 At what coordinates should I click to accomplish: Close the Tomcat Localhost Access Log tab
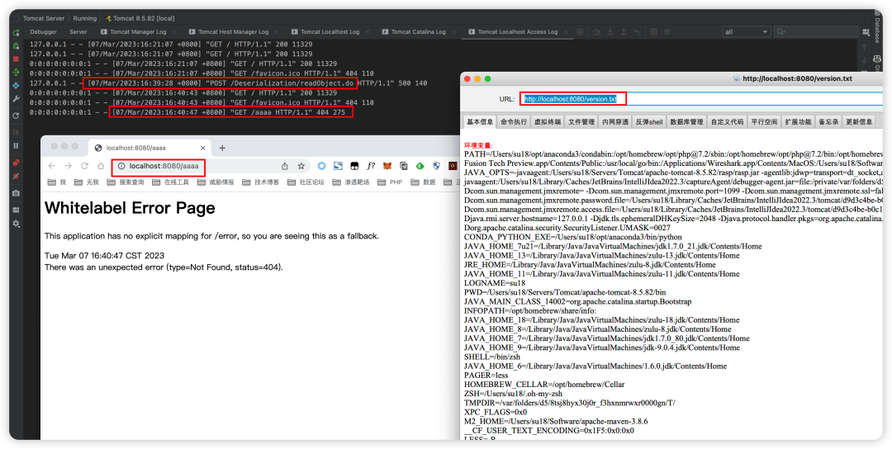564,32
